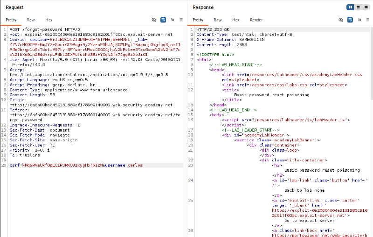Switch to Response Pretty tab

pos(198,20)
